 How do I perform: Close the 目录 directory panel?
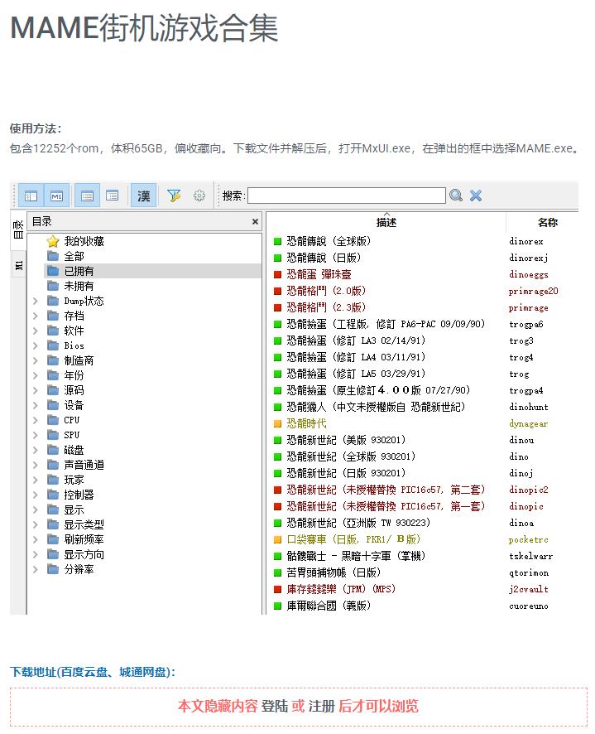255,222
